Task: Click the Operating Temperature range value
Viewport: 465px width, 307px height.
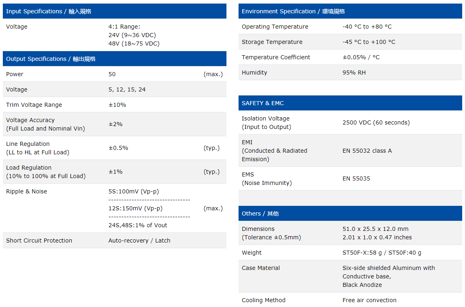Action: 367,27
